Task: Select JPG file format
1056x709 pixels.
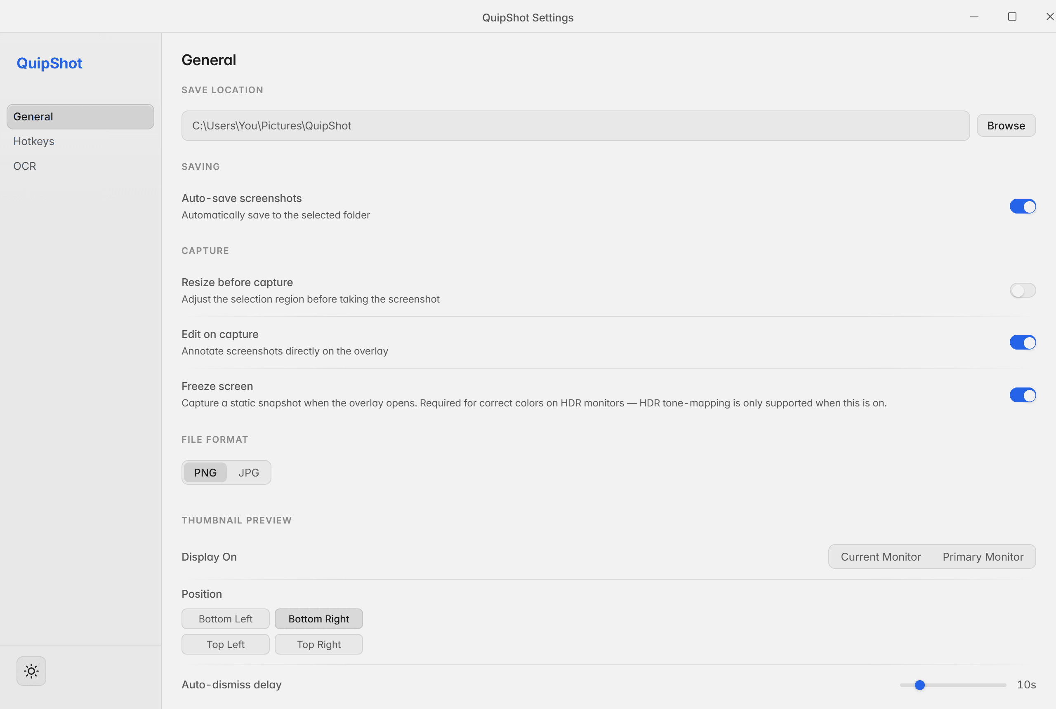Action: point(248,472)
